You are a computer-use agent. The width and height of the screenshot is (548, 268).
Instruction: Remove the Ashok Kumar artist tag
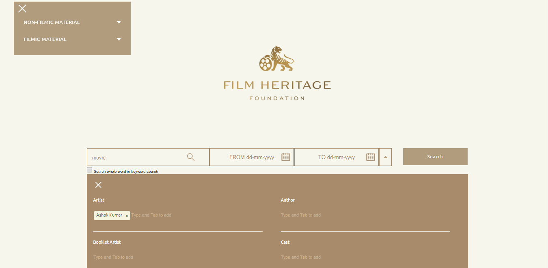[x=127, y=216]
